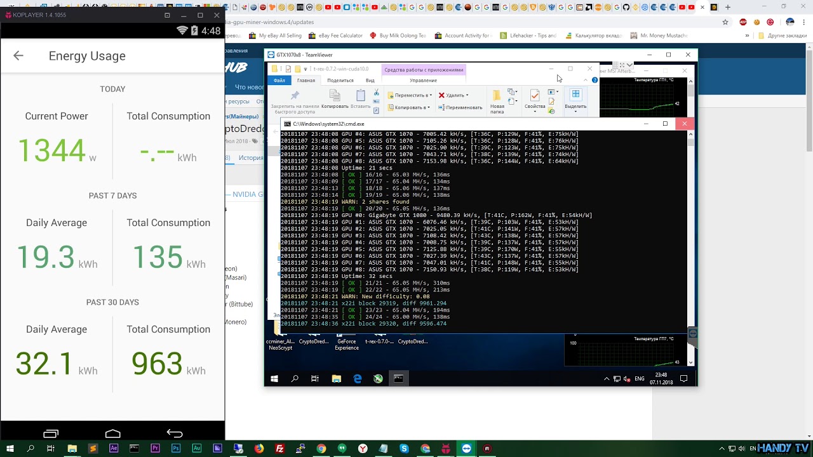Open Photoshop from host taskbar
Screen dimensions: 813x457
(x=176, y=449)
